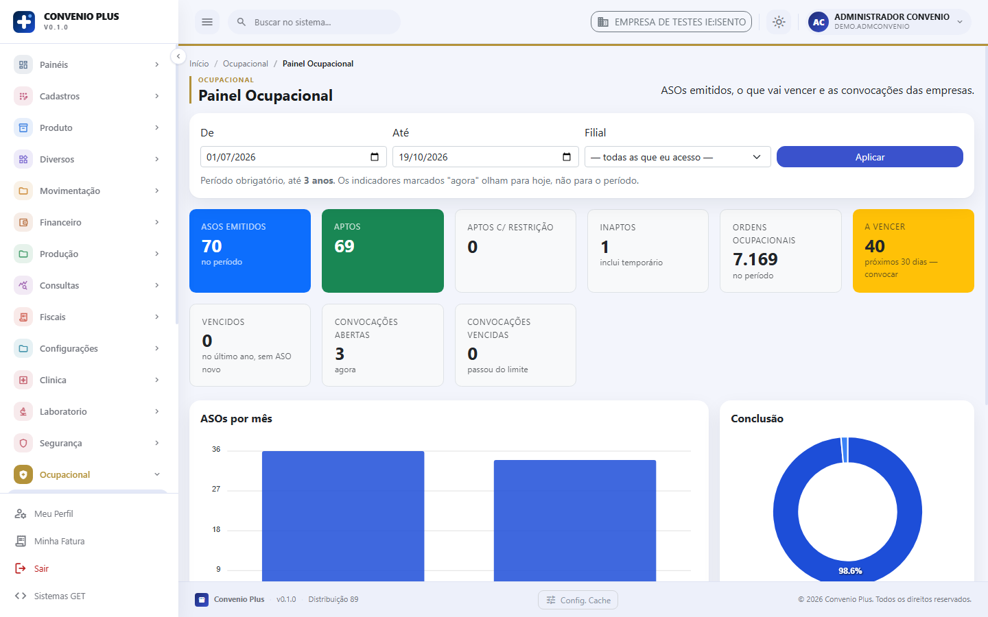988x617 pixels.
Task: Click the page vertical scrollbar
Action: point(986,226)
